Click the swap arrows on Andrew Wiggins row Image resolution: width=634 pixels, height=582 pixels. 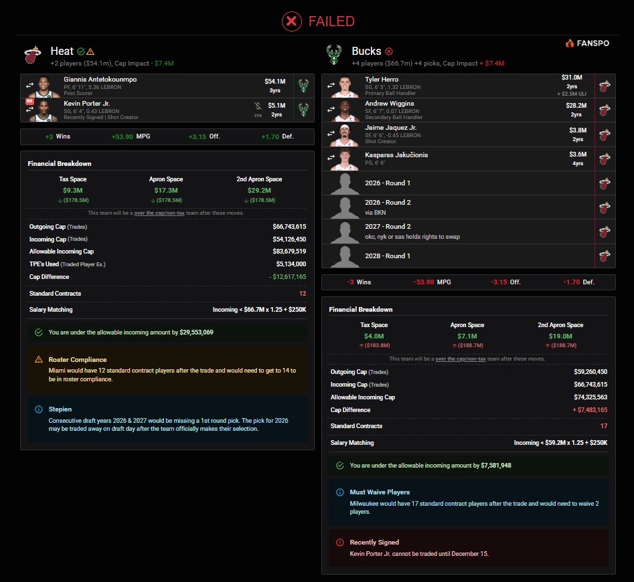pos(331,109)
